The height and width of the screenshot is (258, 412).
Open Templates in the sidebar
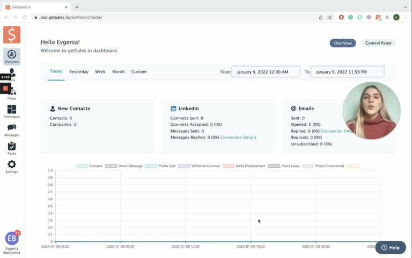(12, 112)
